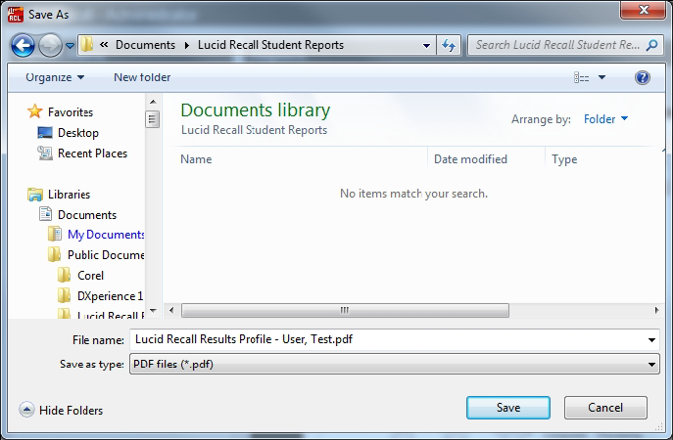The image size is (673, 440).
Task: Select Desktop in Favorites
Action: pyautogui.click(x=68, y=133)
